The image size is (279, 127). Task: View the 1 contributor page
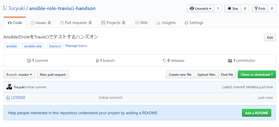click(242, 60)
